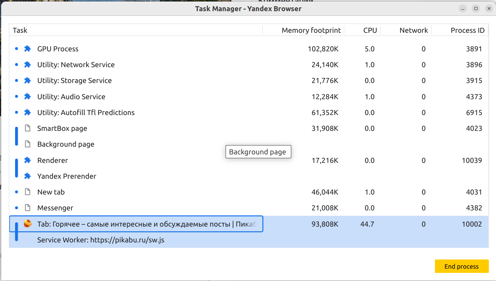Sort by the Task column header
The width and height of the screenshot is (496, 281).
[x=20, y=30]
